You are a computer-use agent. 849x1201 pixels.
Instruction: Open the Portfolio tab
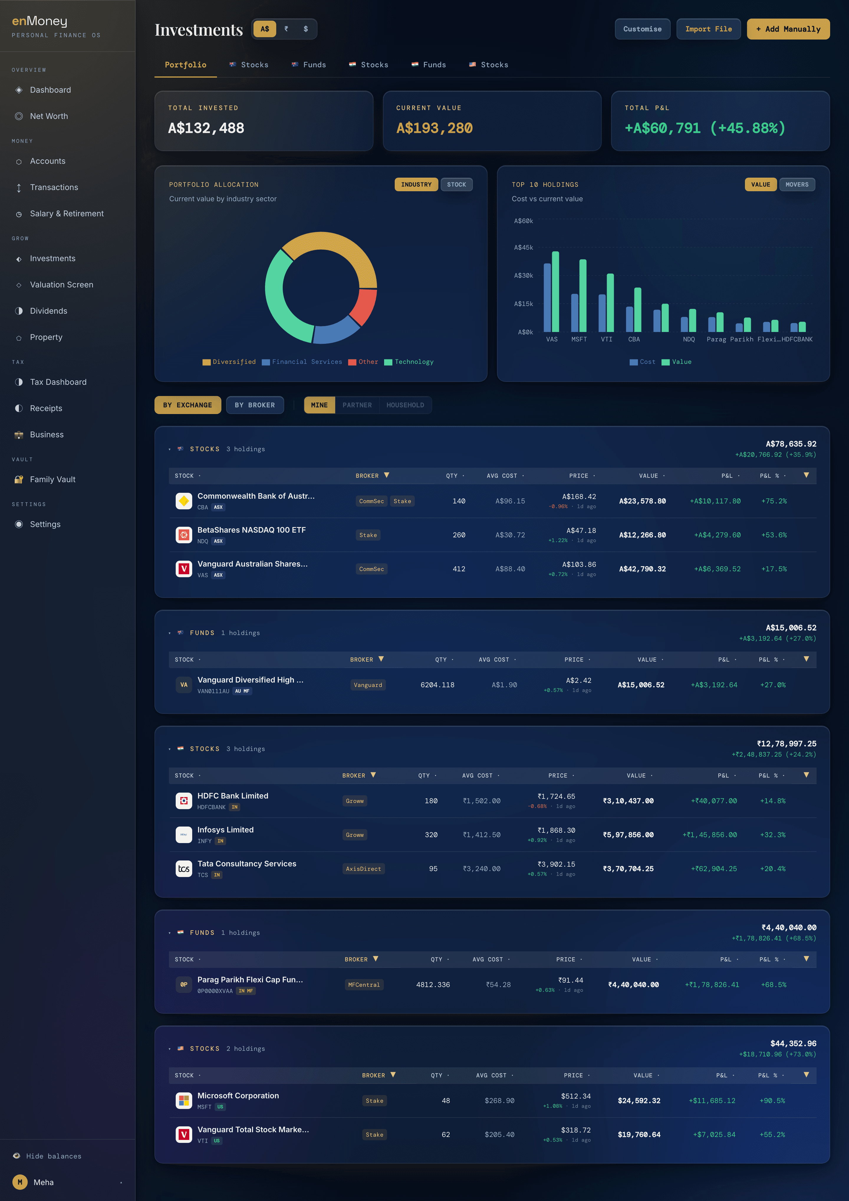pos(186,65)
